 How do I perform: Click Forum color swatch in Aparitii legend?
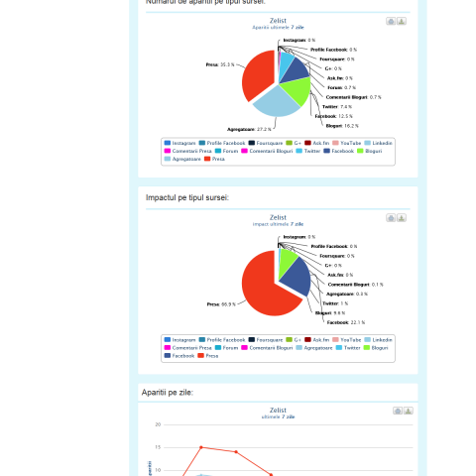218,151
